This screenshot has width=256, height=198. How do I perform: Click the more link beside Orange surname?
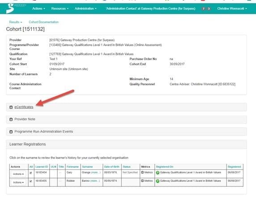[96, 172]
